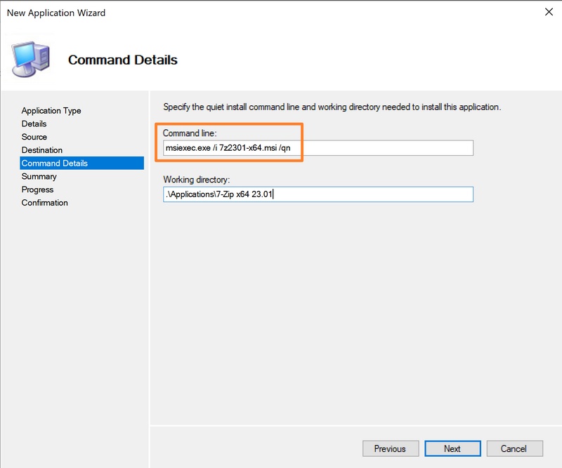Click into the Command line text field
Image resolution: width=562 pixels, height=468 pixels.
pos(318,148)
